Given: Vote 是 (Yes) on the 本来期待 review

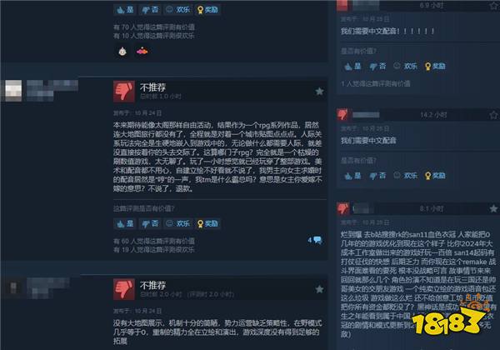Looking at the screenshot, I should coord(125,223).
